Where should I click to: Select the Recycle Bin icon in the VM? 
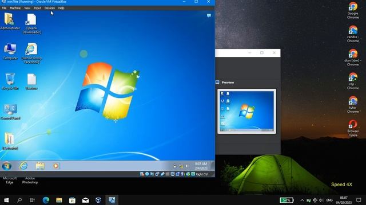click(10, 81)
